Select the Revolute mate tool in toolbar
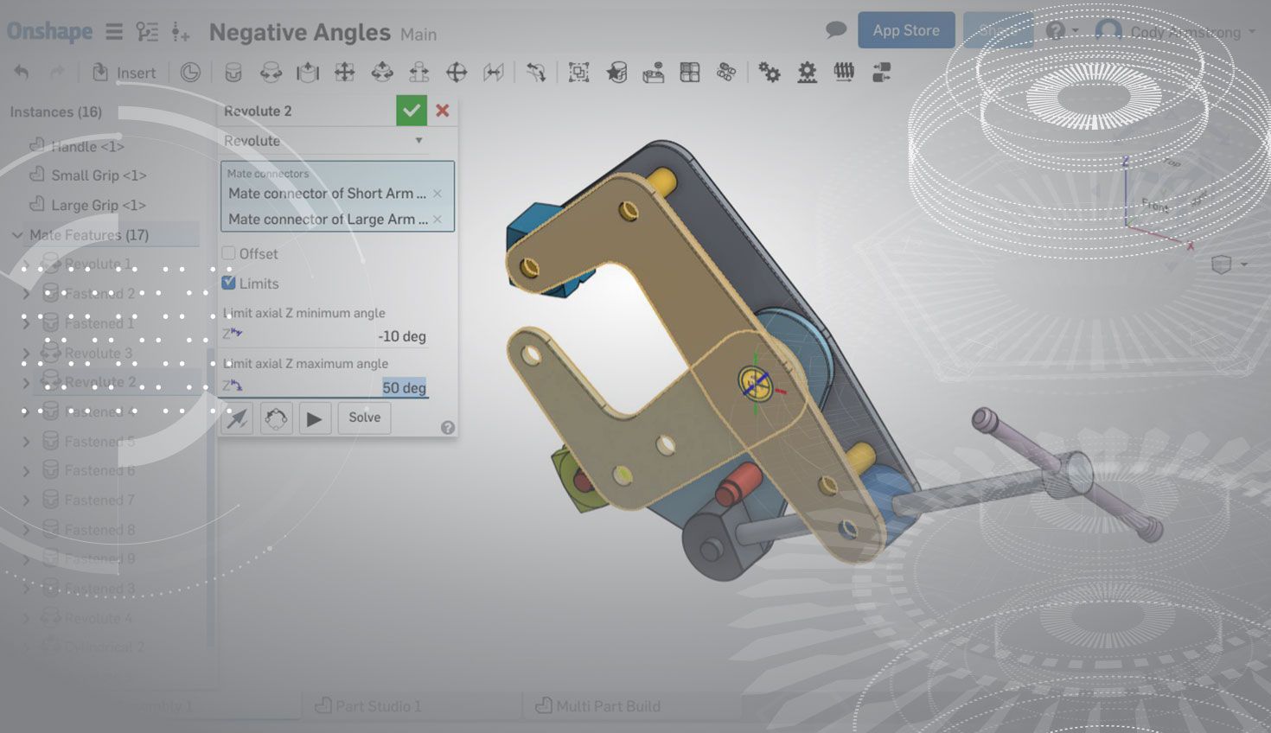Screen dimensions: 1271x733 pos(271,73)
